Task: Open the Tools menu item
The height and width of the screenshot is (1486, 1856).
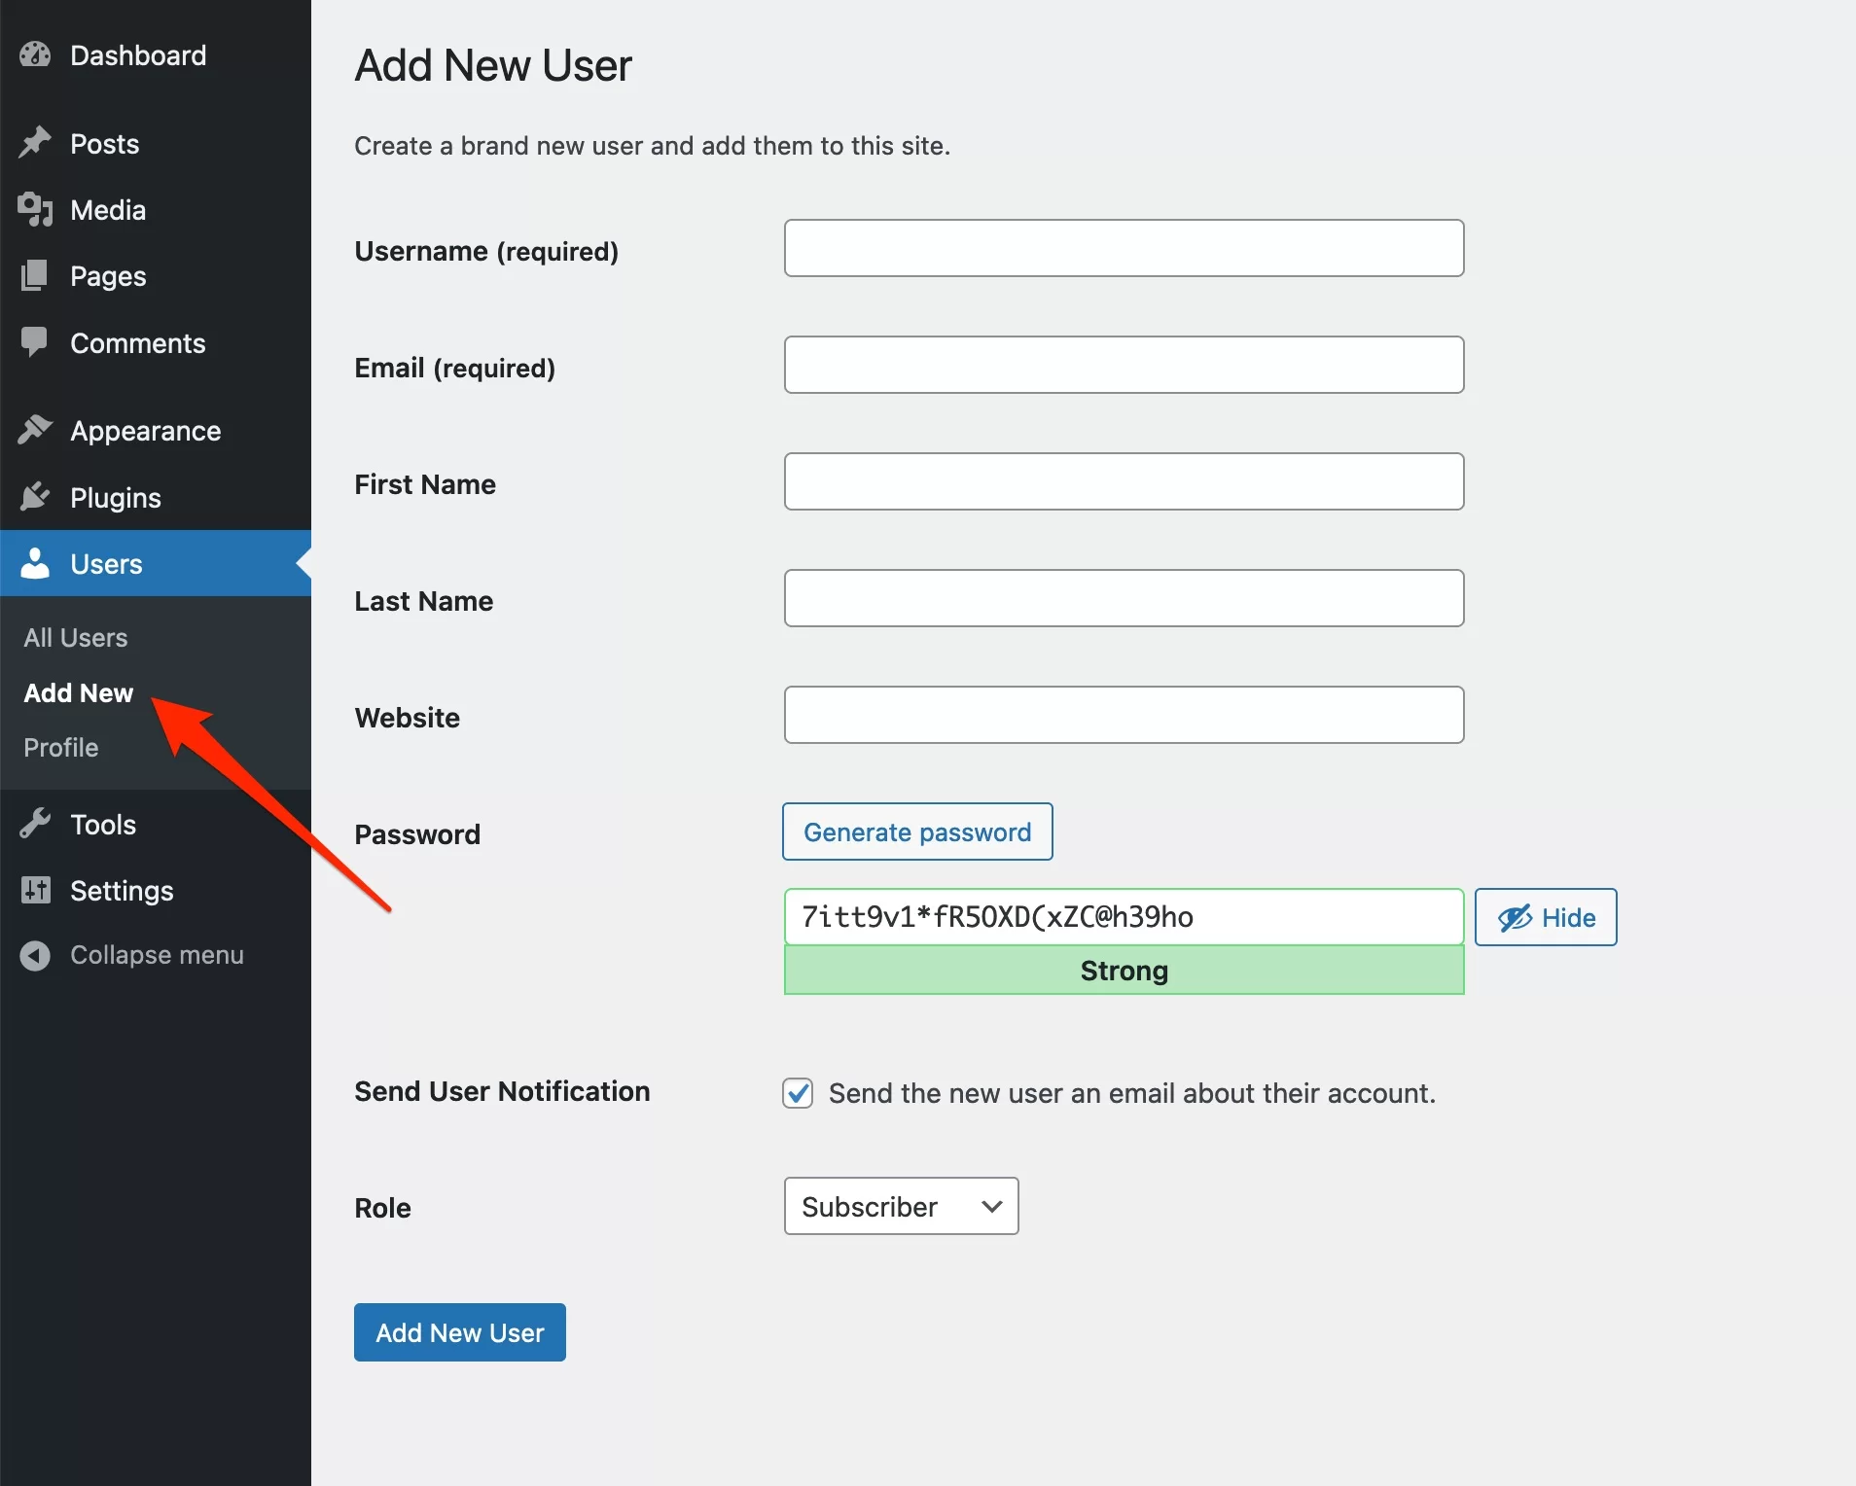Action: click(x=156, y=824)
